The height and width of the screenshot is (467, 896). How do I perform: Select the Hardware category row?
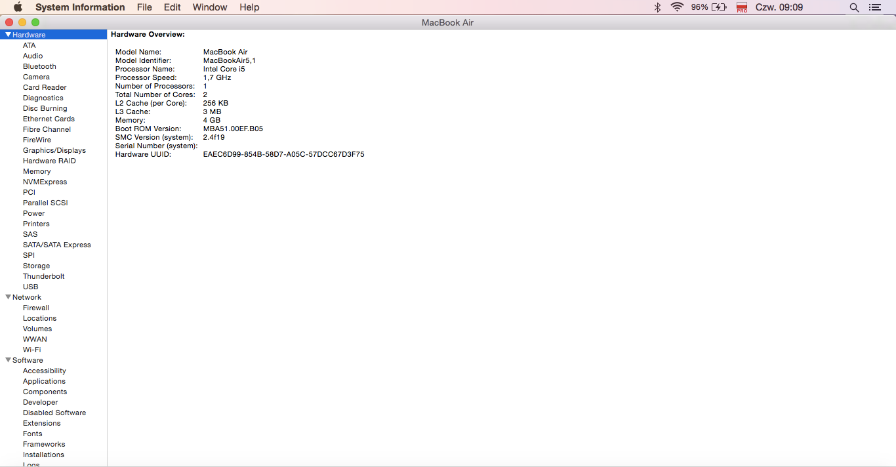54,35
